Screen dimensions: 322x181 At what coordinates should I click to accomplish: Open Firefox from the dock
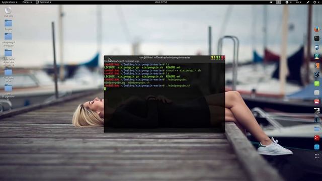point(316,29)
